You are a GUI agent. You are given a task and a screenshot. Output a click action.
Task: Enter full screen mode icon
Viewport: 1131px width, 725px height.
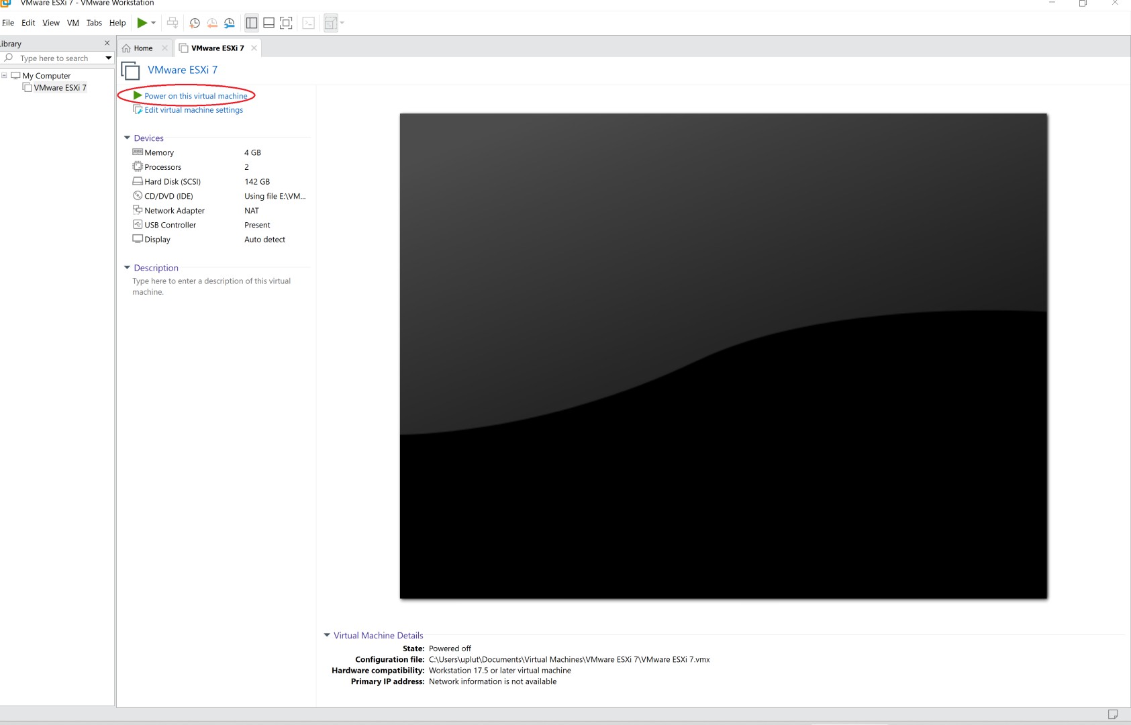(286, 23)
